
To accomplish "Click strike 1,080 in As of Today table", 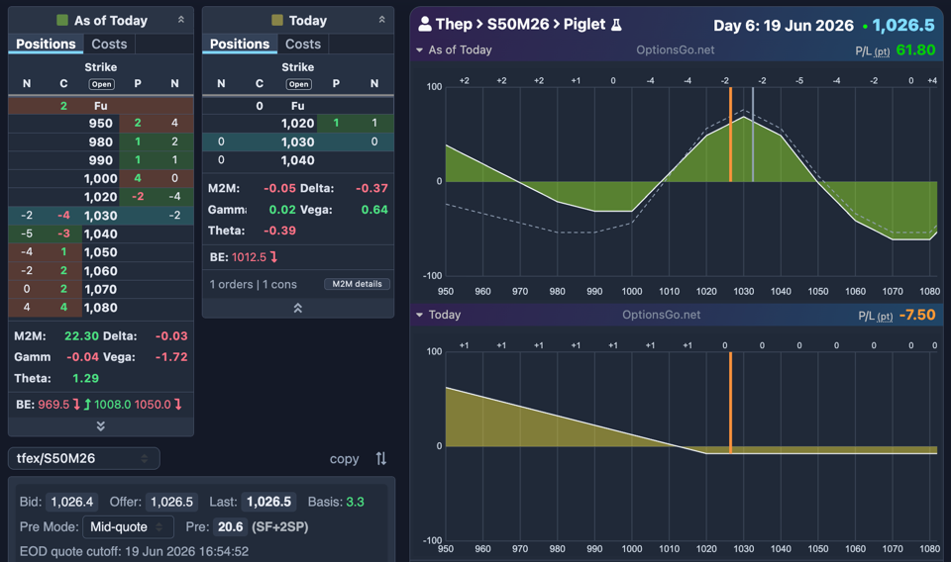I will coord(101,308).
